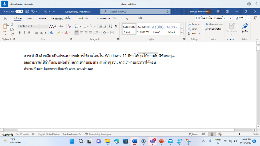
Task: Toggle superscript formatting
Action: 46,33
